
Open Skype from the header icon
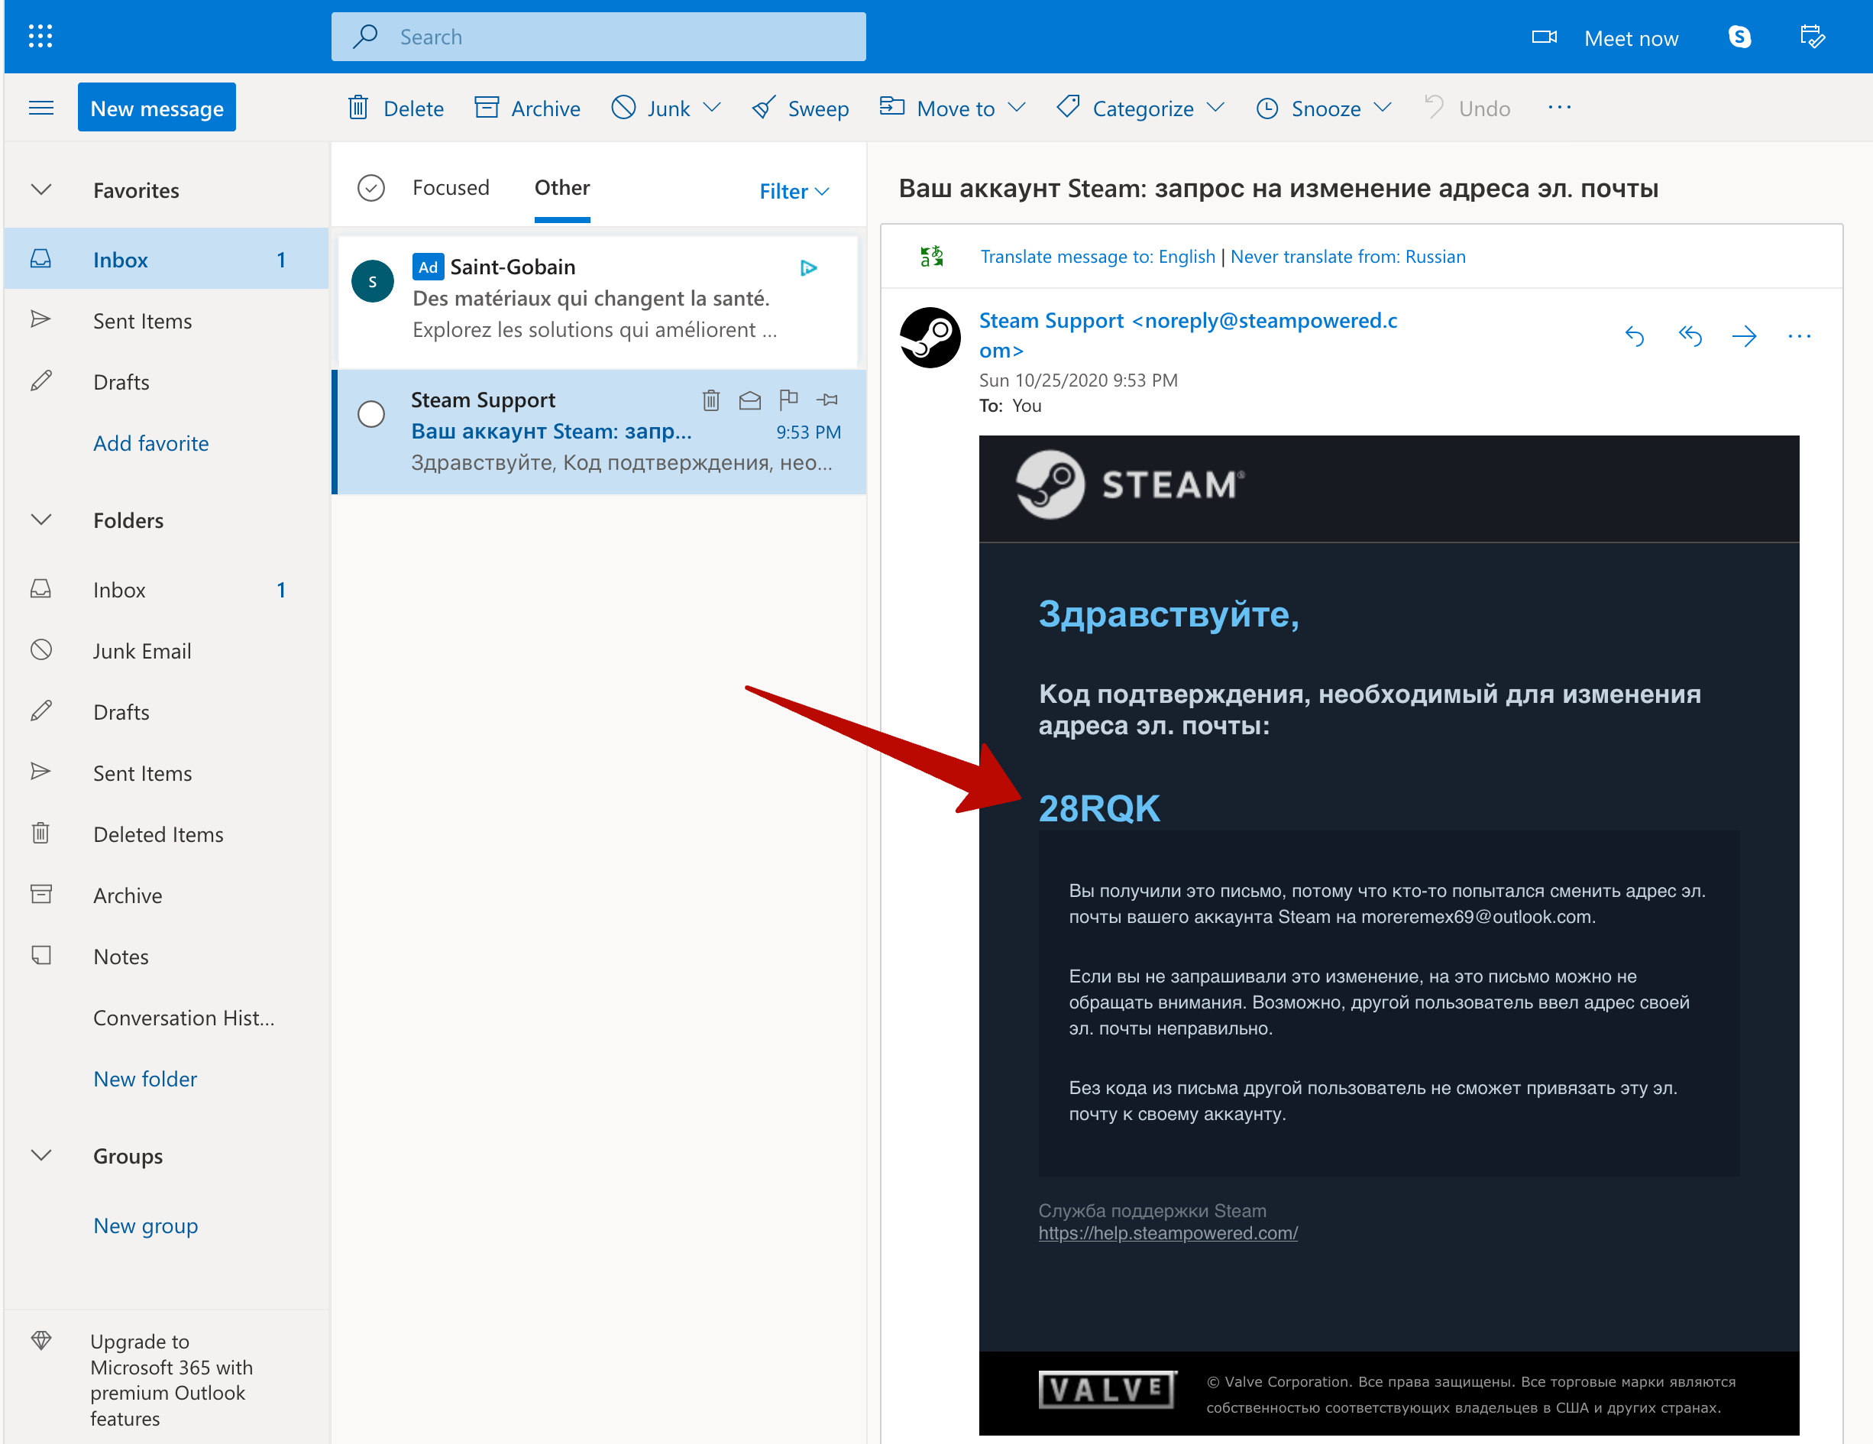[1739, 37]
